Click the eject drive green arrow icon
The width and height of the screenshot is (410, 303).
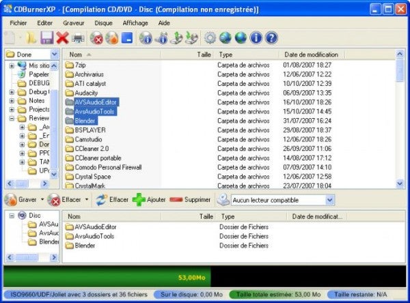(176, 38)
